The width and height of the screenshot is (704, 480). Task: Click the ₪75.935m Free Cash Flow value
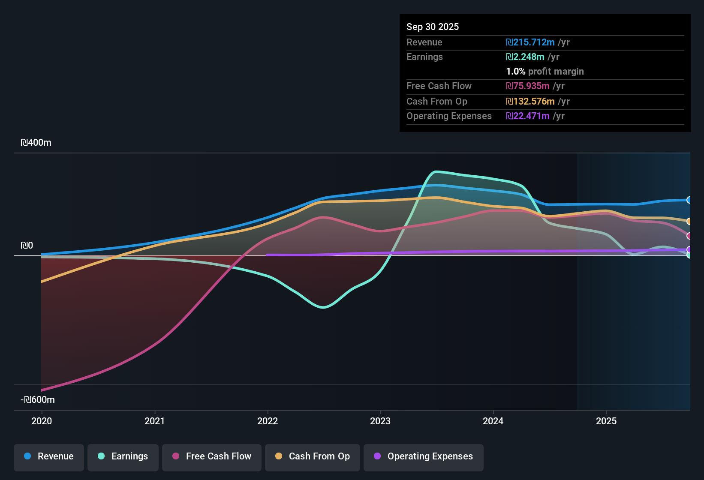point(528,86)
